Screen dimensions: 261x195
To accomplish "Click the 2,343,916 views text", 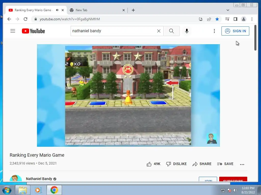I will (22, 163).
